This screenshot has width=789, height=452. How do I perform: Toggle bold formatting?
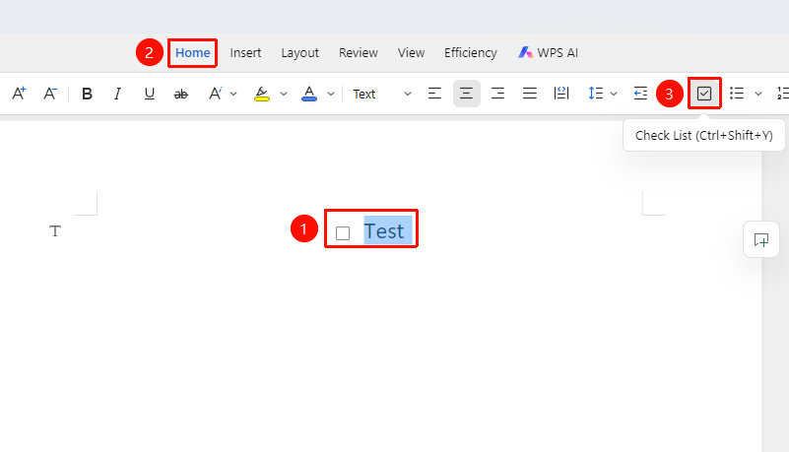click(87, 94)
